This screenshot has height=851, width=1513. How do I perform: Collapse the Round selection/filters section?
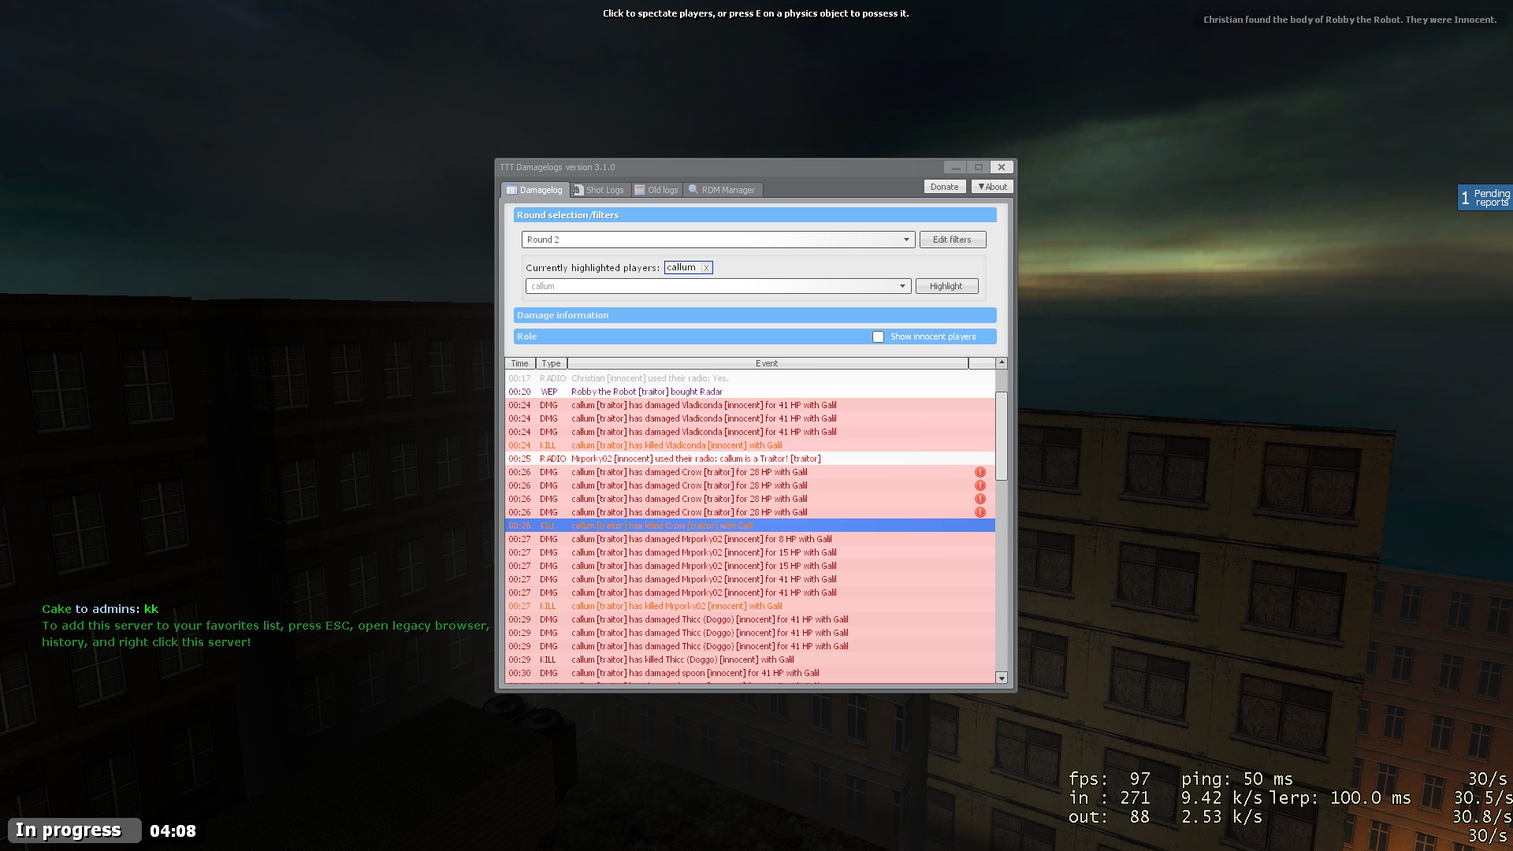pyautogui.click(x=755, y=215)
